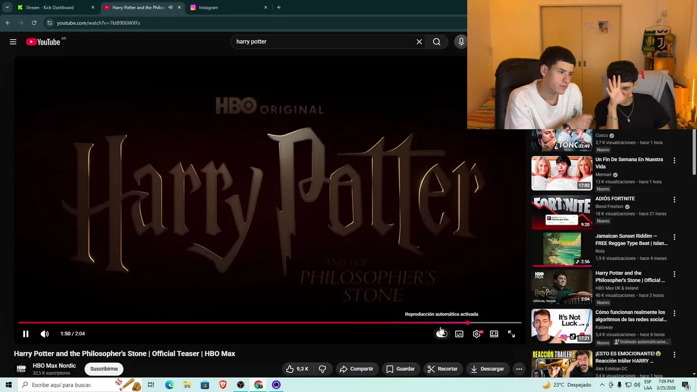Open Task View on taskbar
This screenshot has width=697, height=392.
click(x=151, y=385)
